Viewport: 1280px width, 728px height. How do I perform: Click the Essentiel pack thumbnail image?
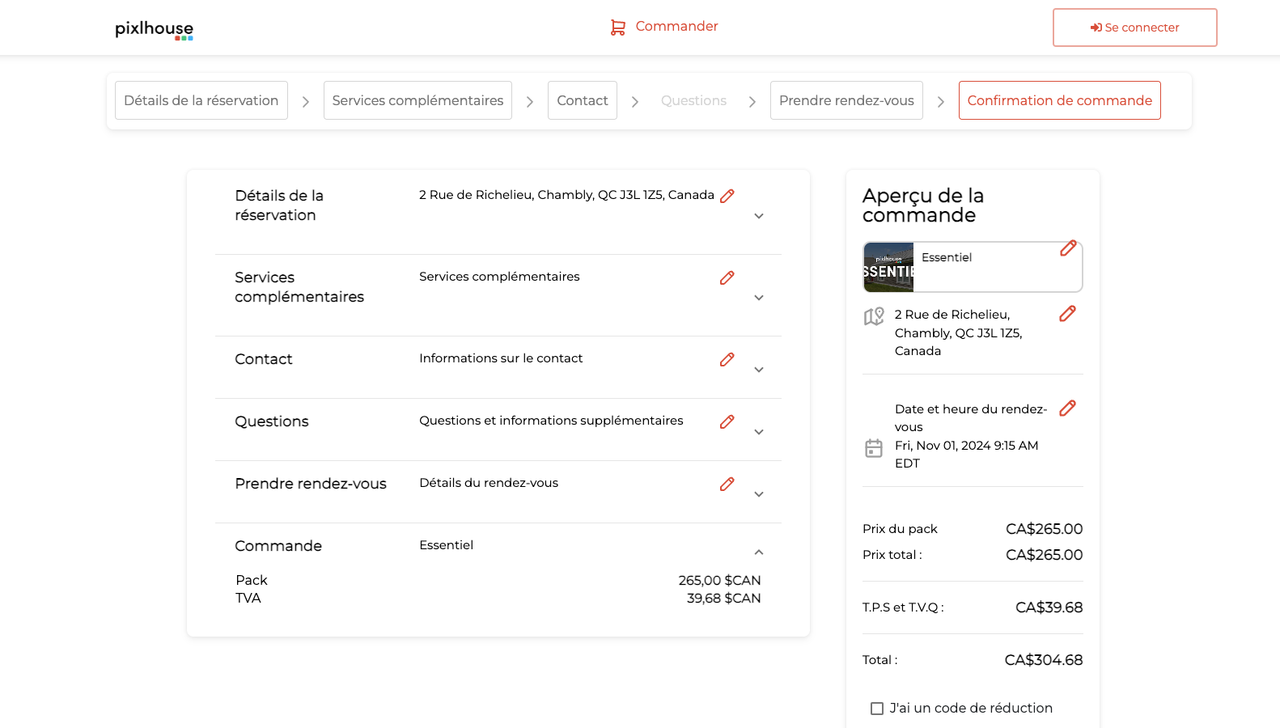click(888, 267)
